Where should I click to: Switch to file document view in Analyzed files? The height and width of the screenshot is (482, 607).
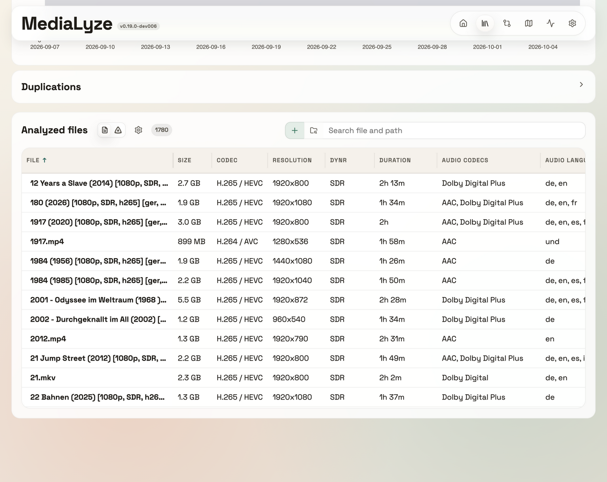[x=105, y=130]
